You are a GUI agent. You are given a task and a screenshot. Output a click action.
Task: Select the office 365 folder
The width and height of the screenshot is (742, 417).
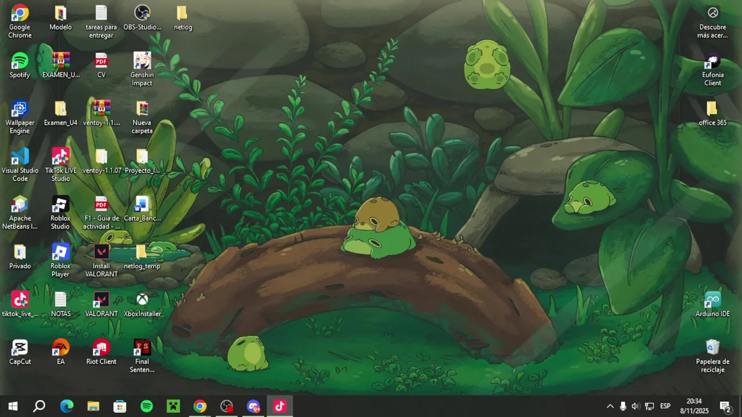click(712, 113)
